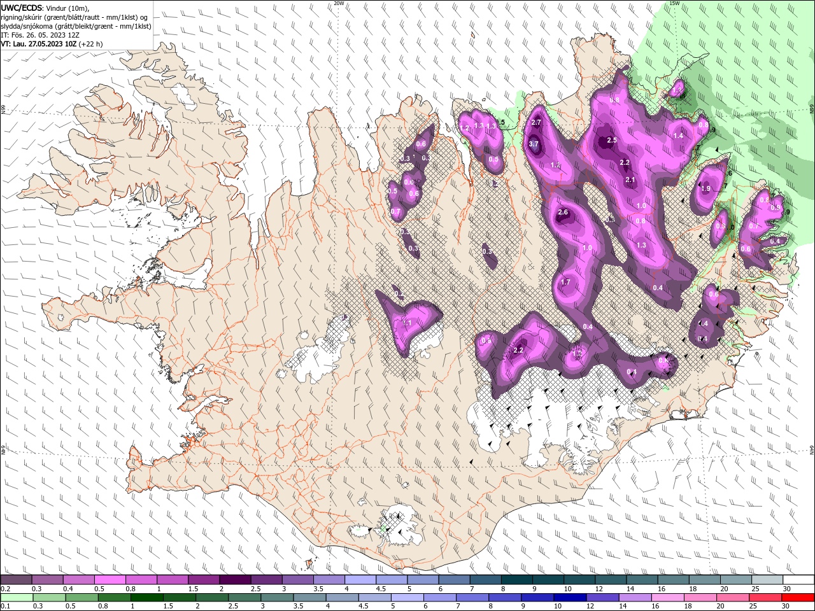815x611 pixels.
Task: Click the 3.7 snowfall value on the map
Action: (x=534, y=144)
